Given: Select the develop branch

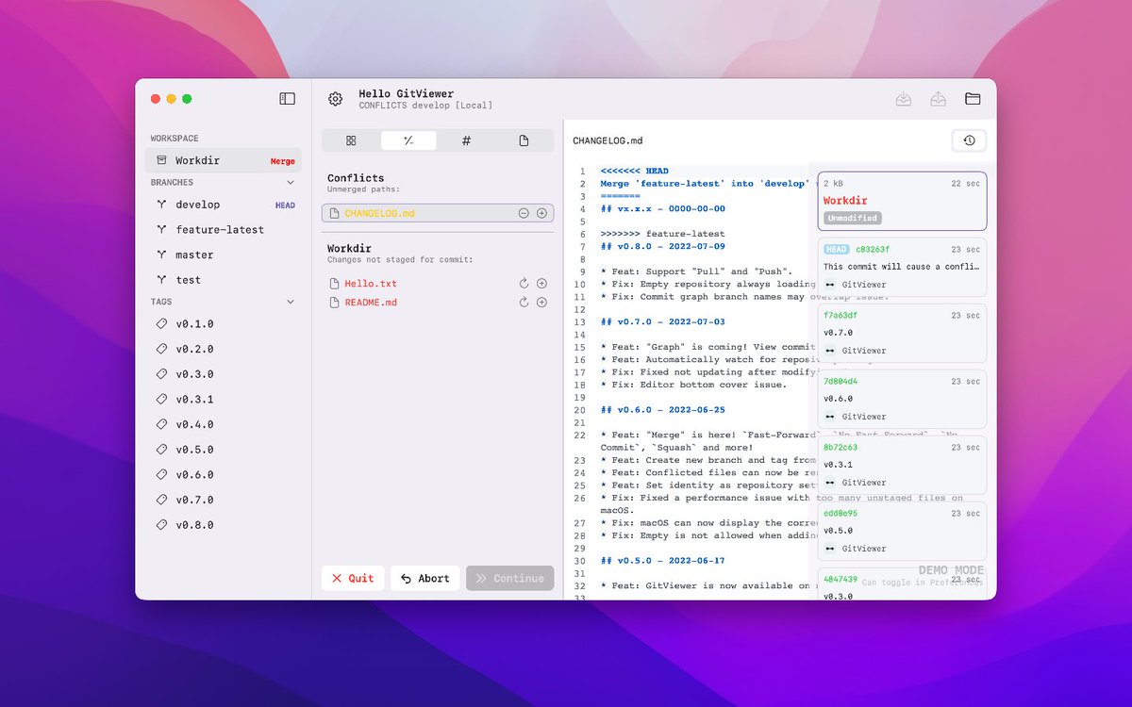Looking at the screenshot, I should 223,205.
